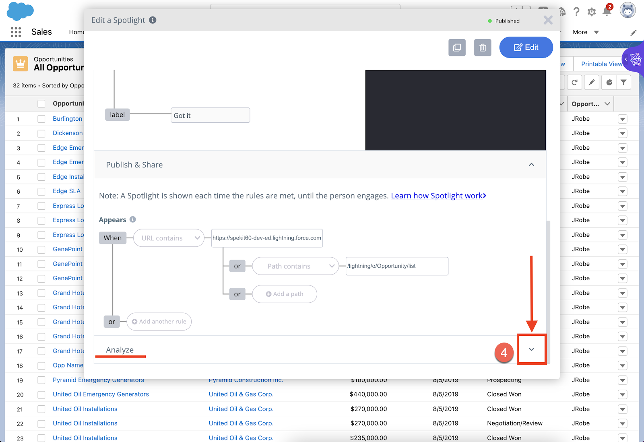Open the Setup gear icon
The width and height of the screenshot is (644, 442).
591,12
